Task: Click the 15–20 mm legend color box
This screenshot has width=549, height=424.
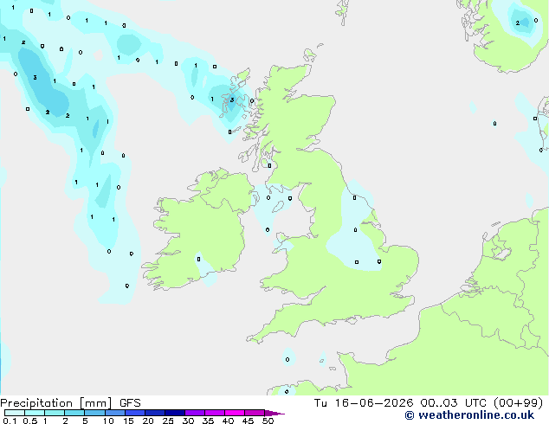Action: 134,413
